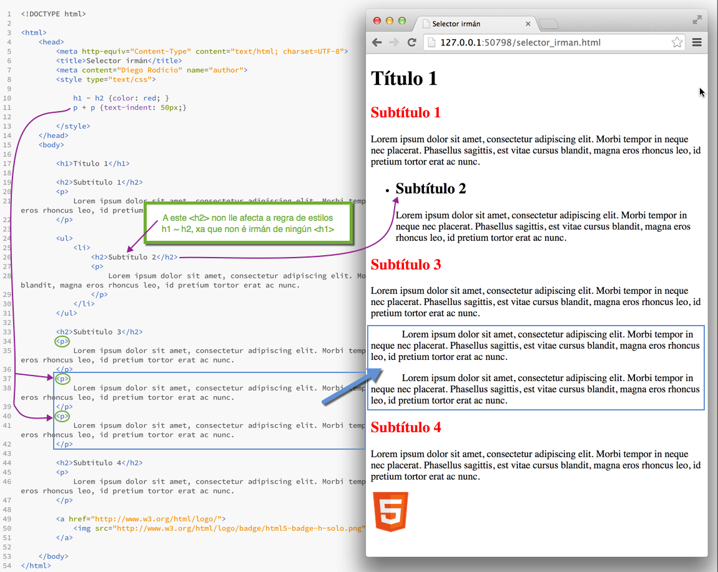
Task: Click the browser forward arrow
Action: [394, 42]
